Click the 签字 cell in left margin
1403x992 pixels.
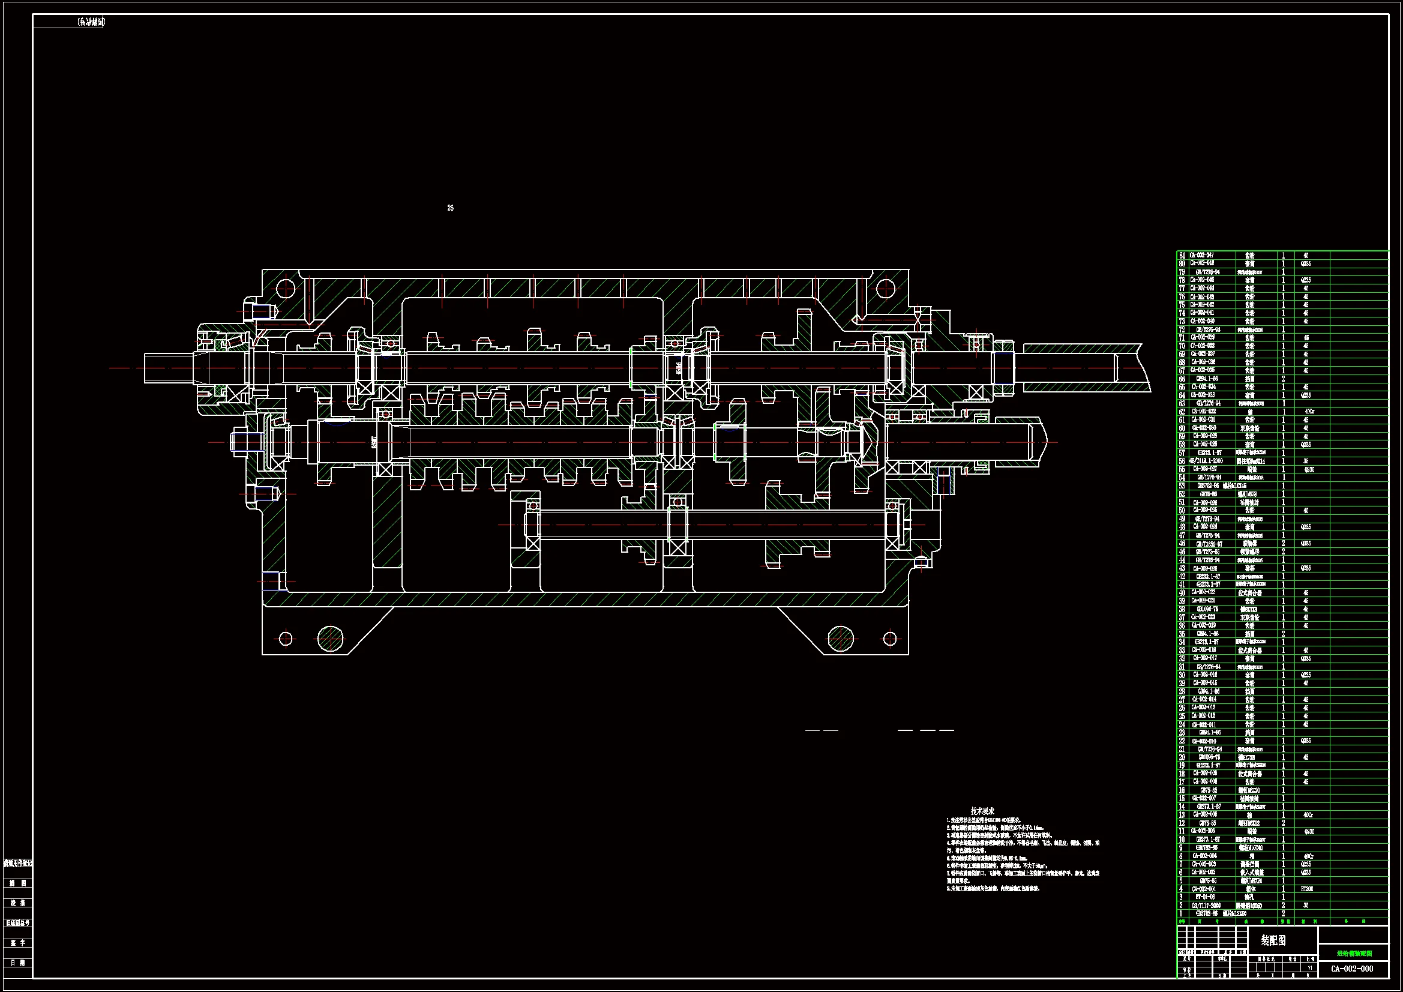18,943
